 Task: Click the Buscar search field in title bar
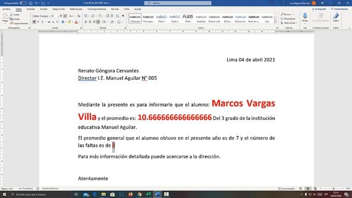178,3
